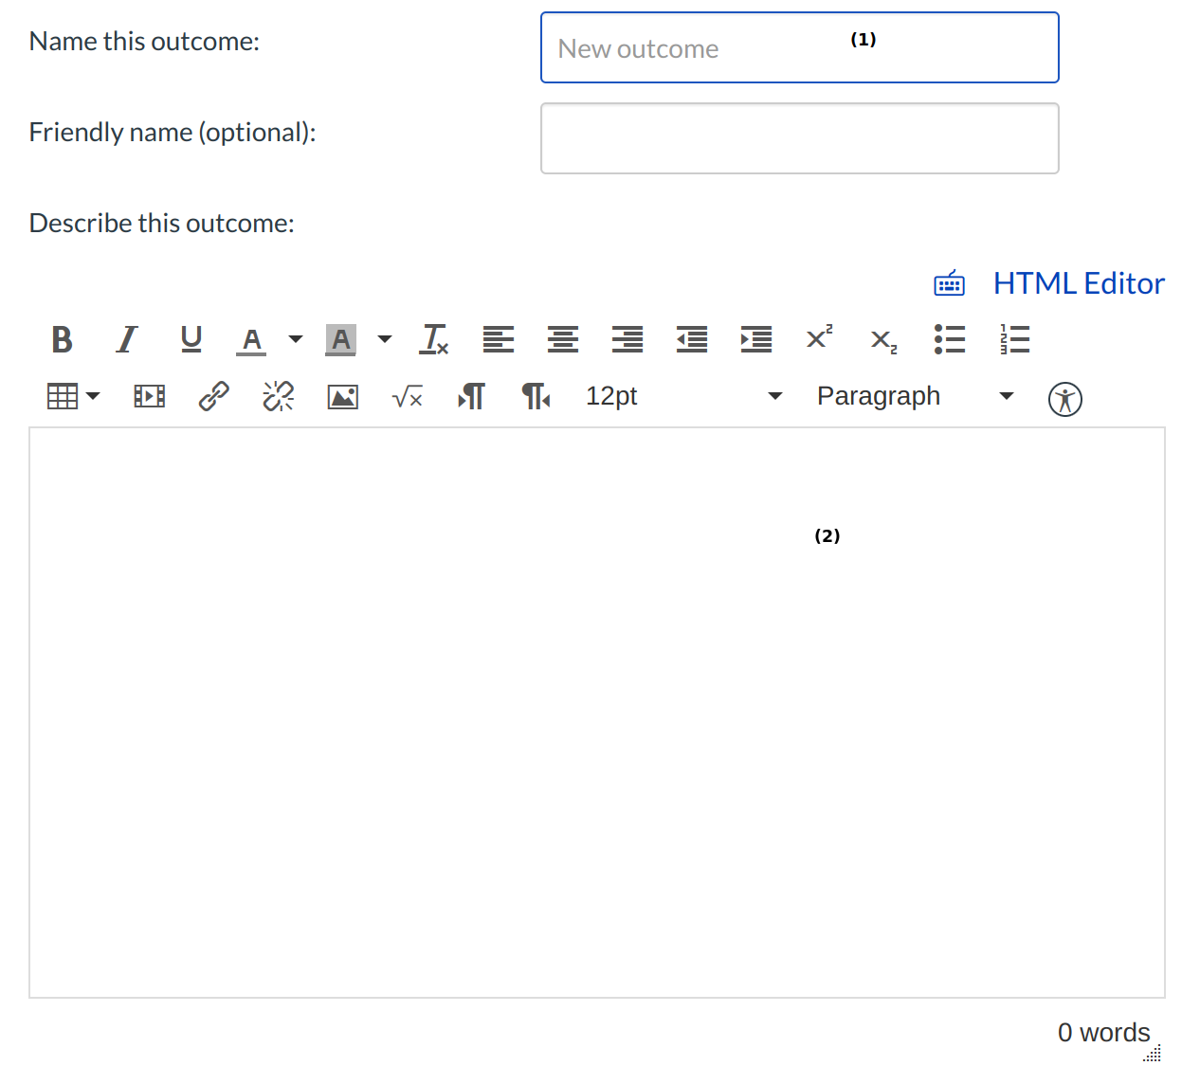The image size is (1200, 1084).
Task: Toggle bold formatting in the editor toolbar
Action: click(x=63, y=339)
